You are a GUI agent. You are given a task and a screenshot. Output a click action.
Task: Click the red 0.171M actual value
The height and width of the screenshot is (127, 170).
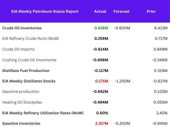[x=102, y=81]
